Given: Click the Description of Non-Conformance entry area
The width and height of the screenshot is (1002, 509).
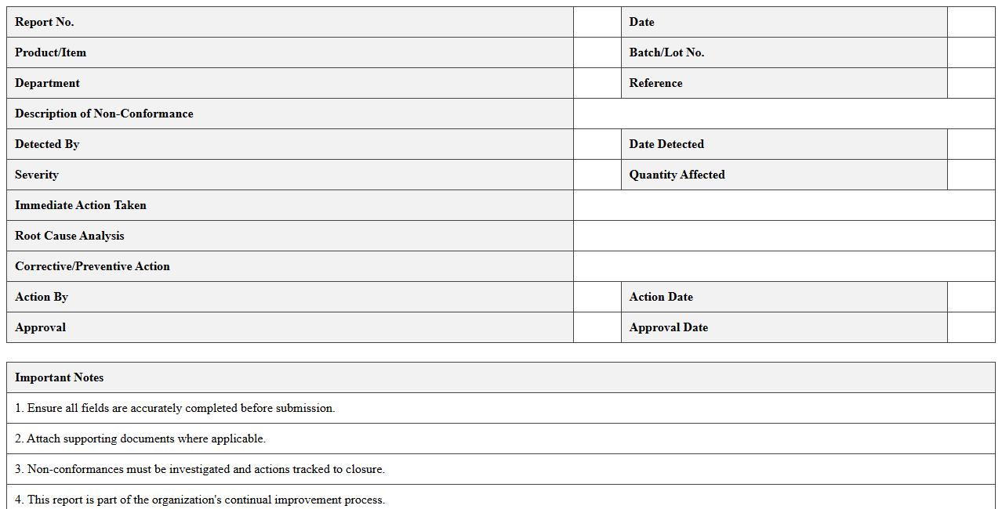Looking at the screenshot, I should point(783,114).
